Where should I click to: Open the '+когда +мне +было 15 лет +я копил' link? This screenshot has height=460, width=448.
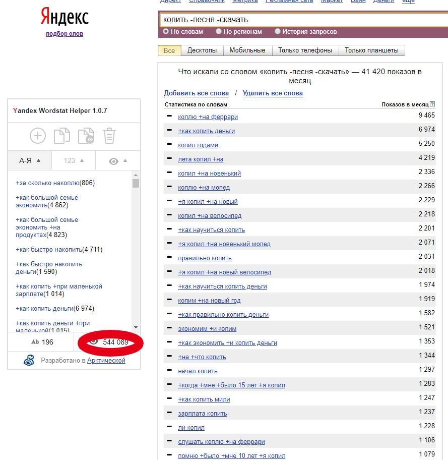coord(232,385)
